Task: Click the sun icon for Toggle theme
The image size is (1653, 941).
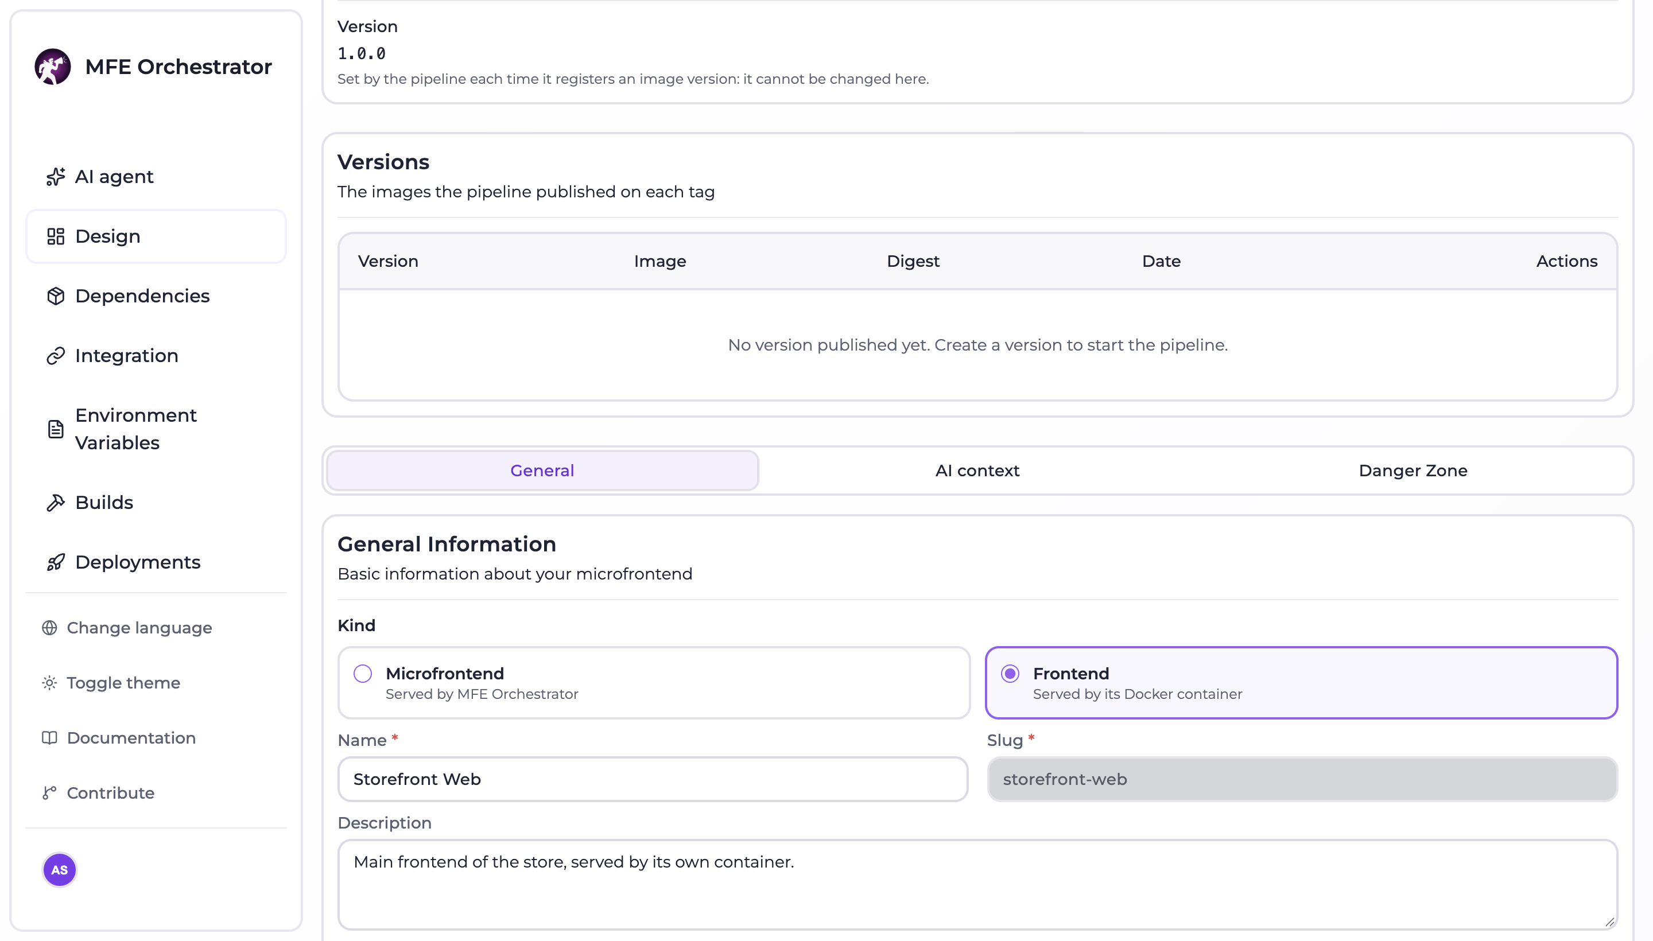Action: 50,682
